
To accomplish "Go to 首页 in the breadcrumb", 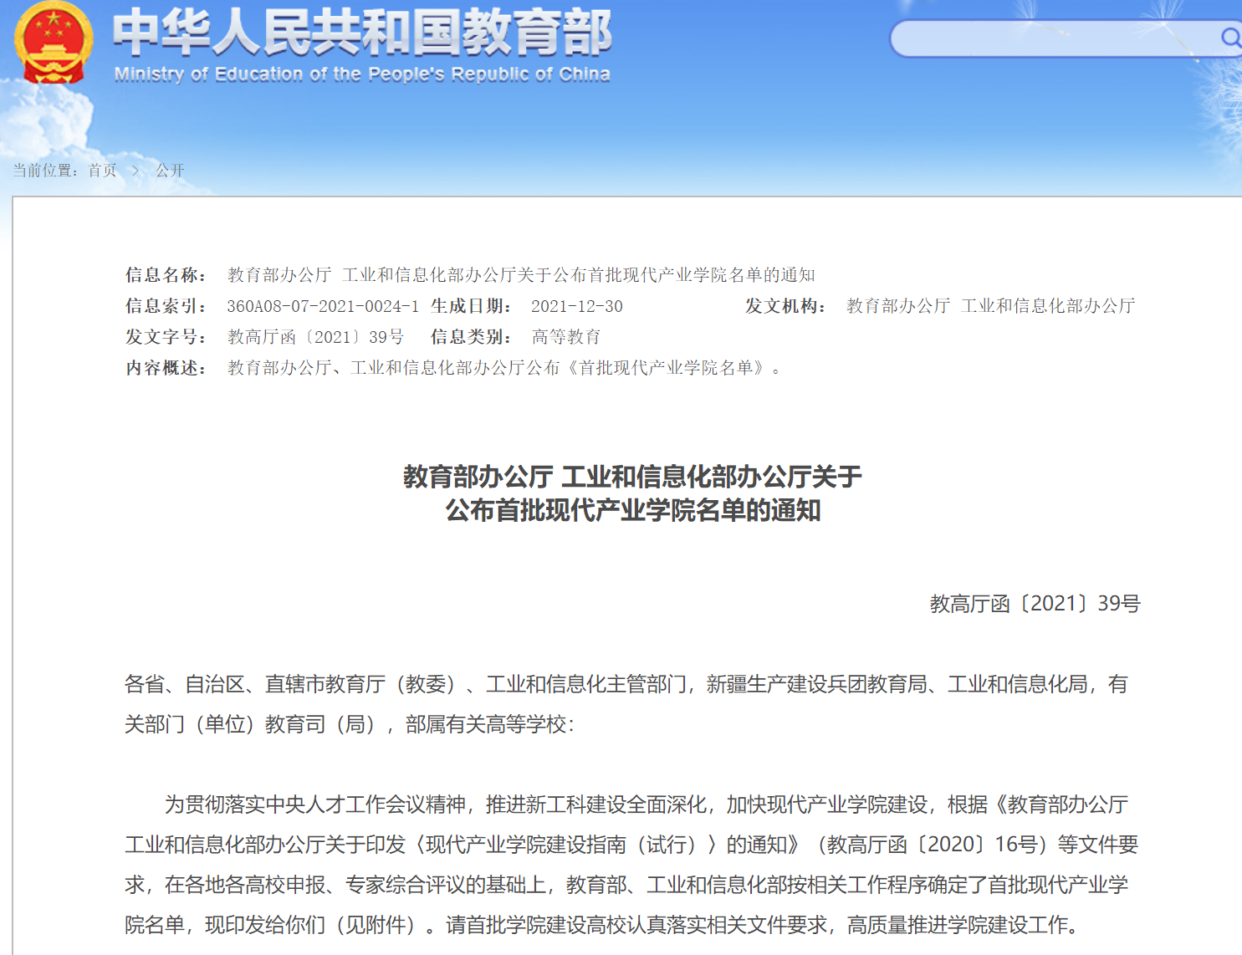I will 102,171.
